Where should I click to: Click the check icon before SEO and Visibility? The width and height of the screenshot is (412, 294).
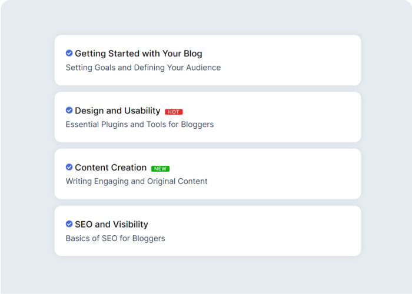[x=69, y=225]
